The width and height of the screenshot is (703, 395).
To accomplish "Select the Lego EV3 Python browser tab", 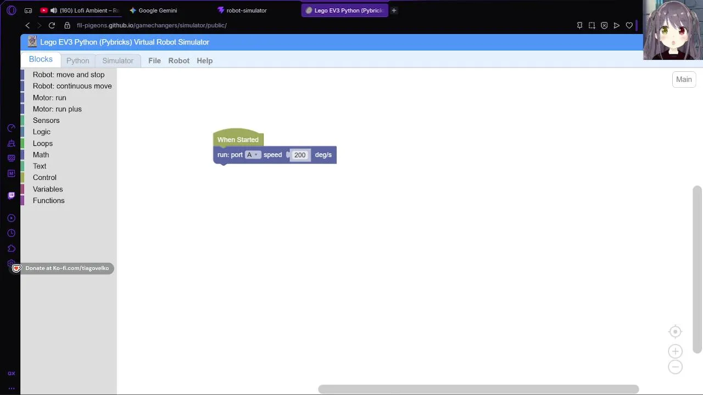I will pos(344,10).
